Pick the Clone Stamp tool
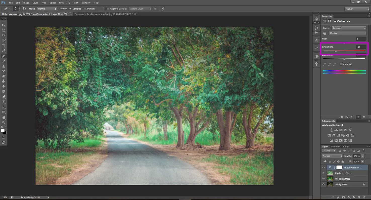This screenshot has height=200, width=371. pyautogui.click(x=4, y=66)
